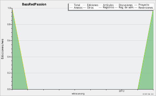Click the 2012 x-axis label
Viewport: 156px width, 96px height.
click(122, 91)
